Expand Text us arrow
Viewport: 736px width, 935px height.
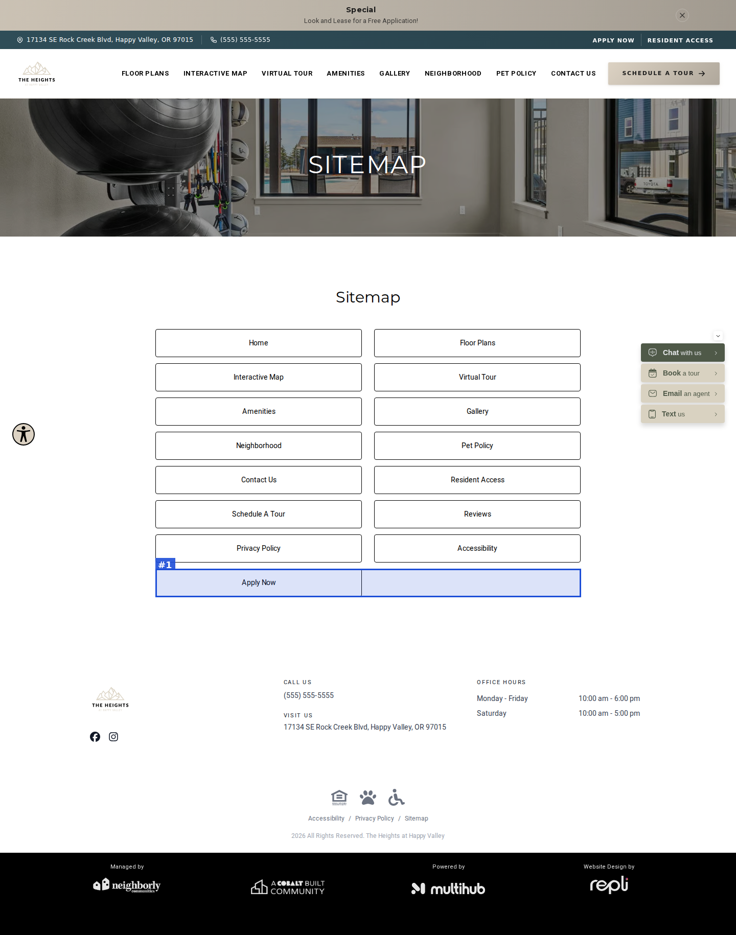point(716,414)
